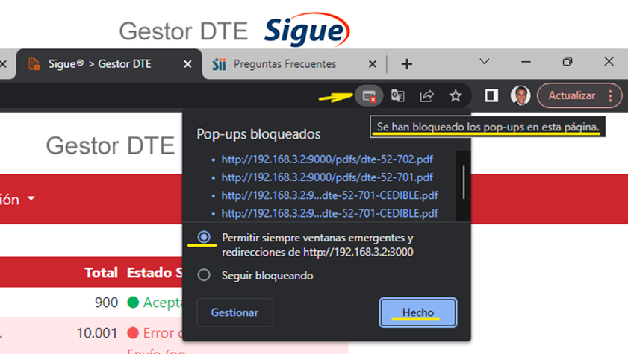This screenshot has height=354, width=628.
Task: Close the Preguntas Frecuentes tab
Action: tap(373, 64)
